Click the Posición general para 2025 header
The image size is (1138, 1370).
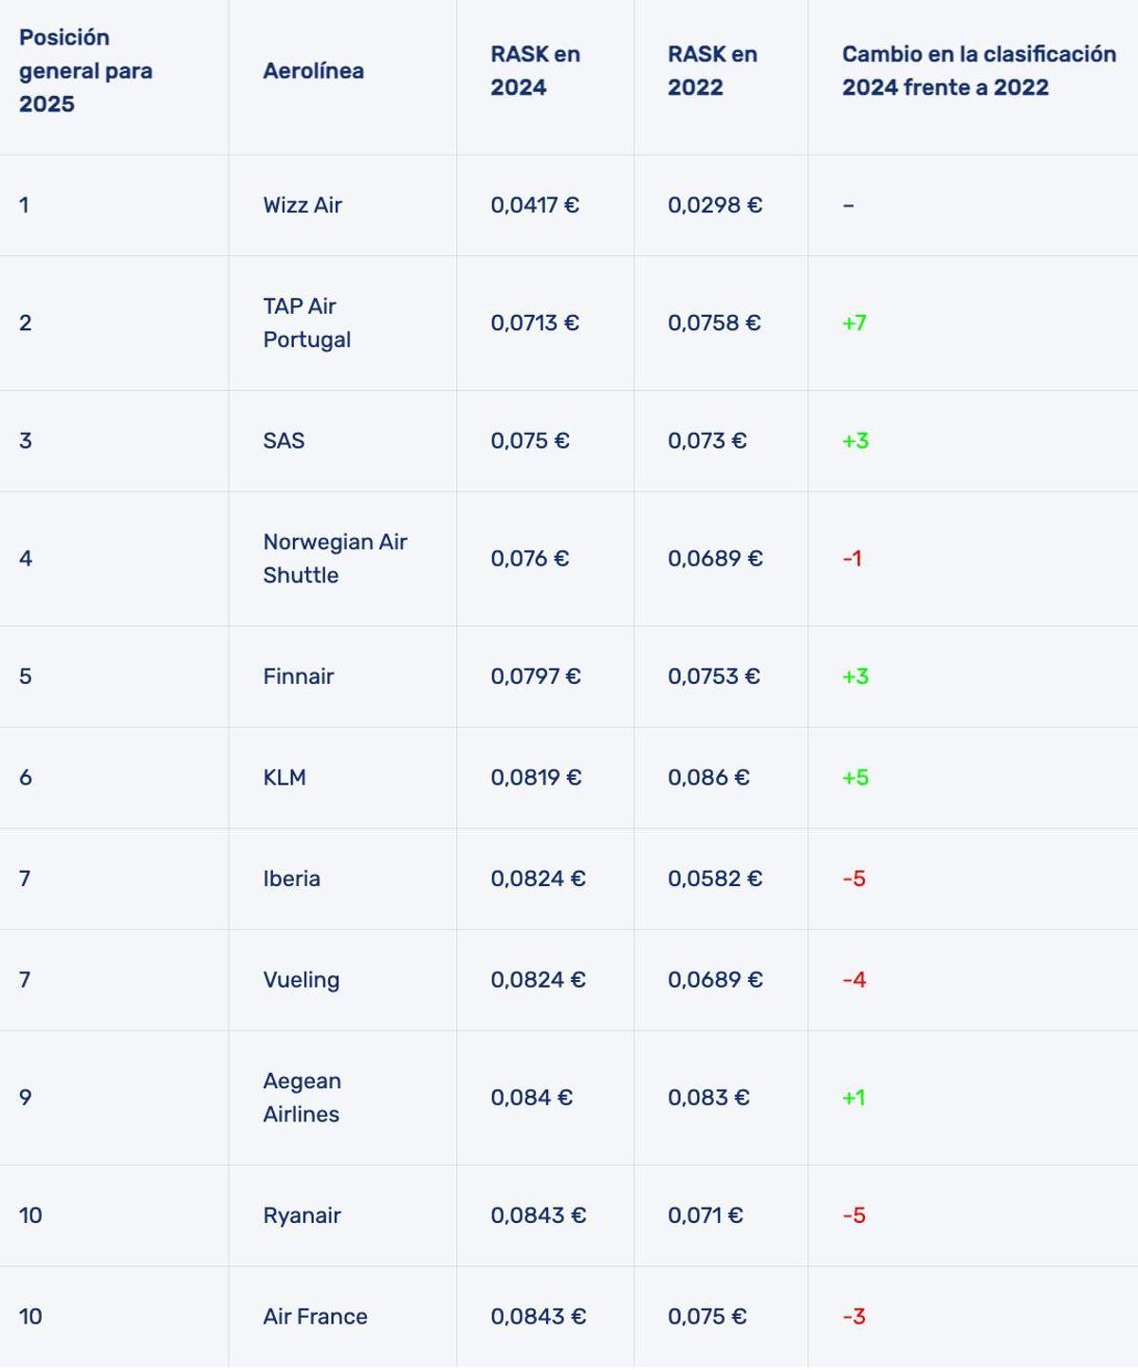pos(85,71)
